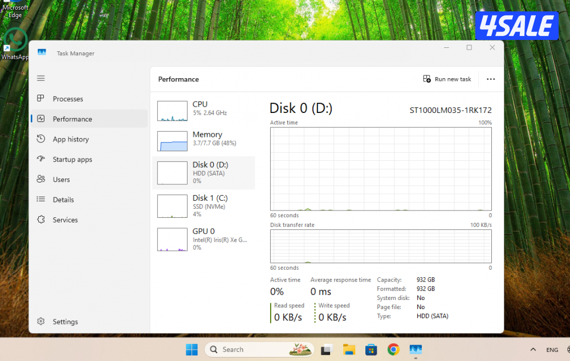This screenshot has width=570, height=361.
Task: Open File Explorer from the taskbar
Action: 349,349
